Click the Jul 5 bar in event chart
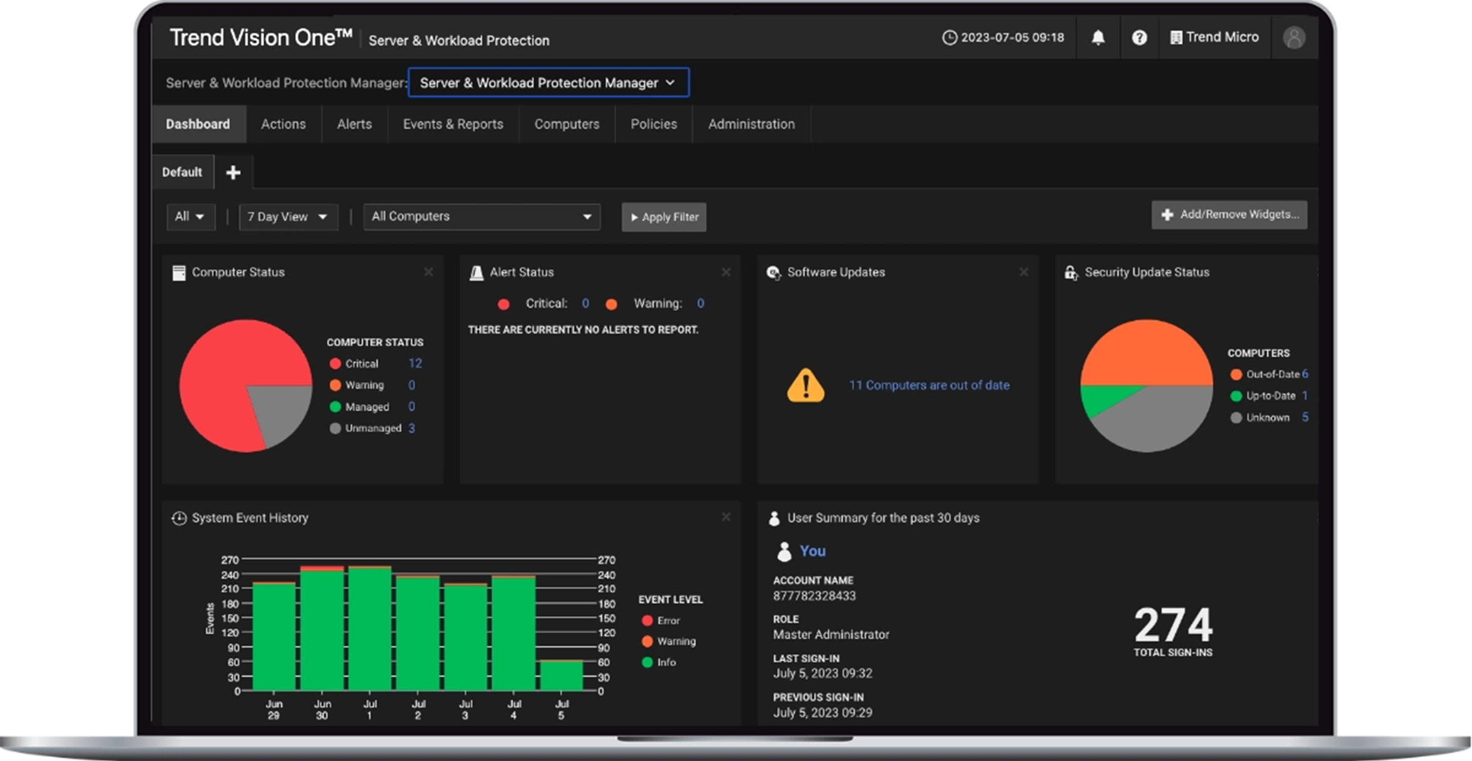The image size is (1472, 761). click(x=561, y=675)
